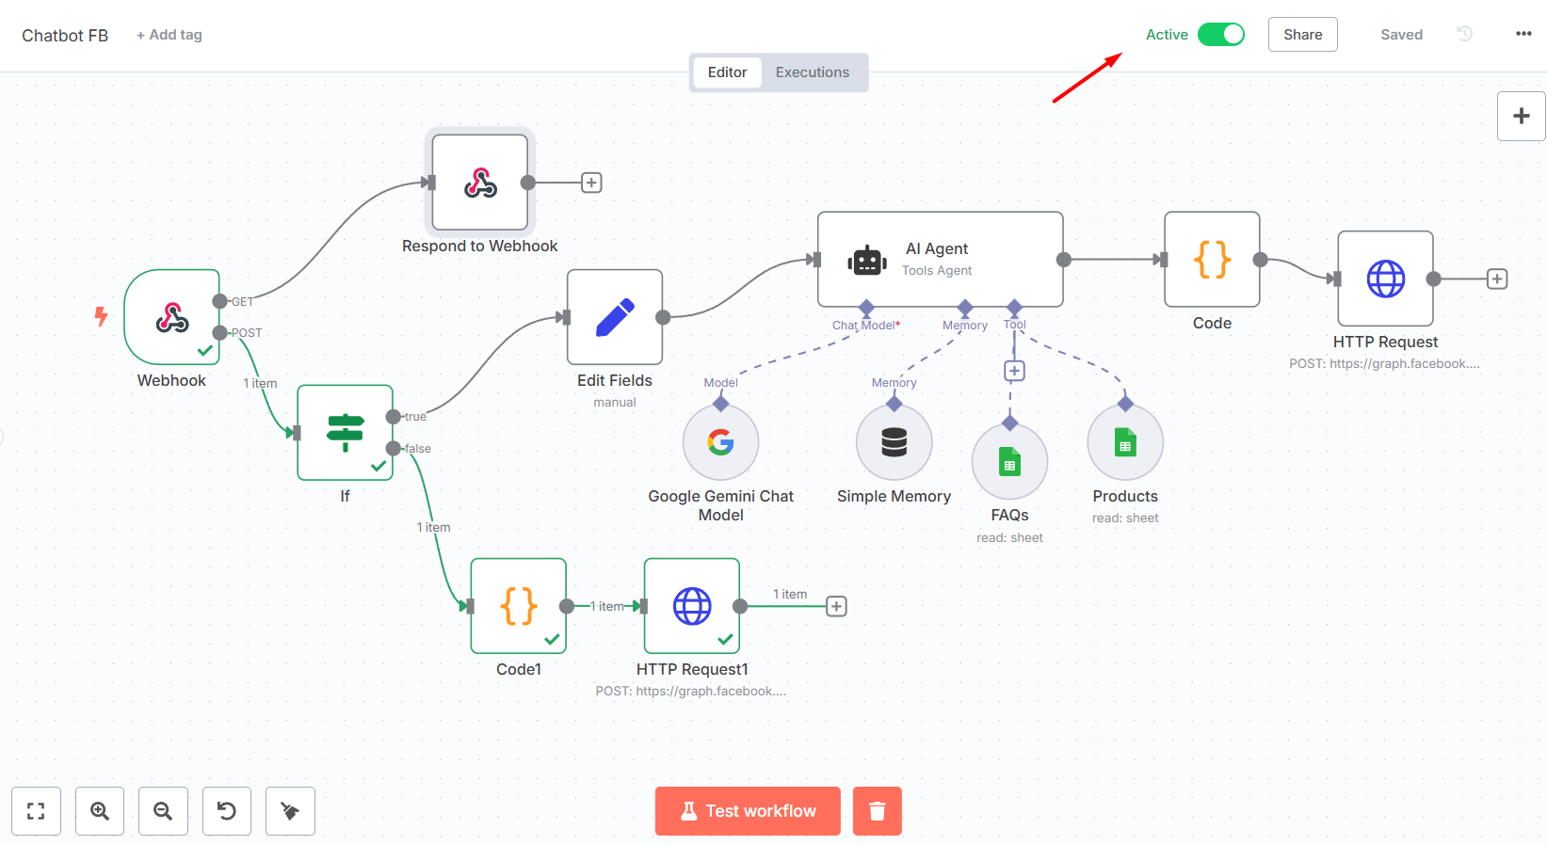Image resolution: width=1547 pixels, height=845 pixels.
Task: Click the If node false output
Action: point(393,448)
